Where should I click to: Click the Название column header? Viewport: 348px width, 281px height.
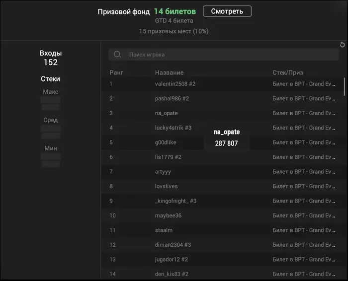[169, 73]
